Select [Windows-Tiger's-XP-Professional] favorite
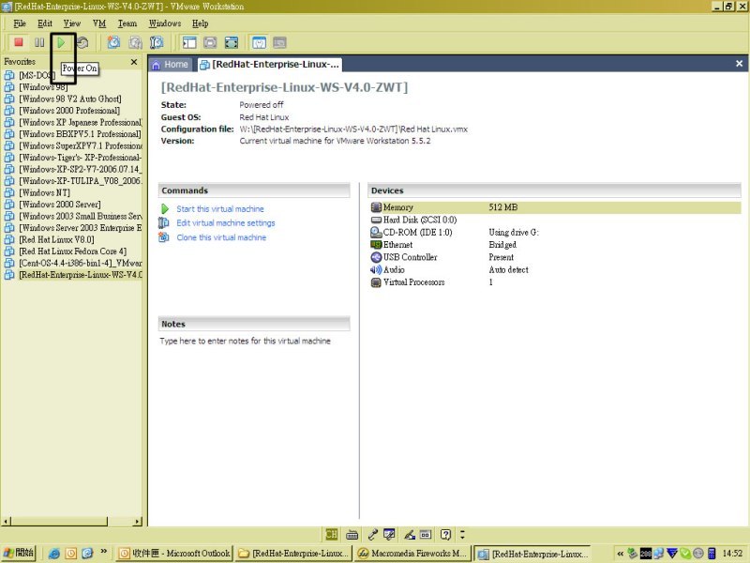Screen dimensions: 750x563 (x=80, y=158)
